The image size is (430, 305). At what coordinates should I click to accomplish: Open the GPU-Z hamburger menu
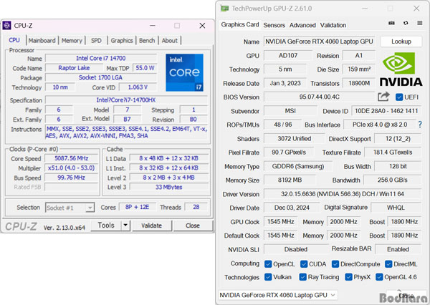click(419, 24)
